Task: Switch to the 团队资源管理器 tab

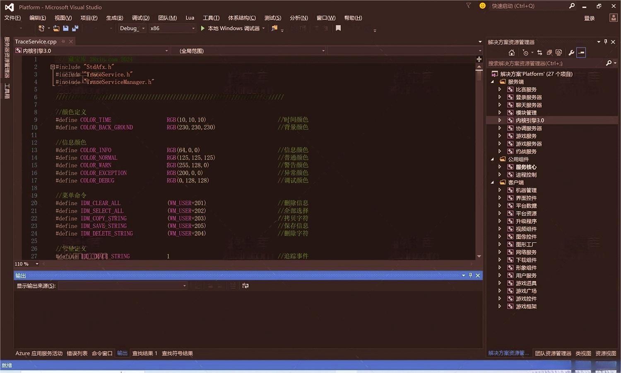Action: 553,354
